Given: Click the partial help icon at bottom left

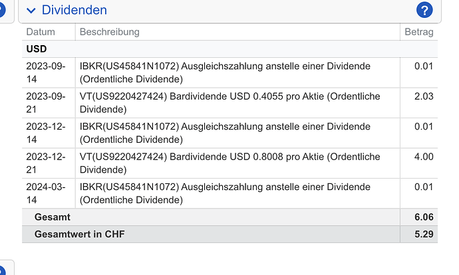Looking at the screenshot, I should [x=2, y=271].
